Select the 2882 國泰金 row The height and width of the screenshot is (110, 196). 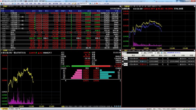click(61, 48)
